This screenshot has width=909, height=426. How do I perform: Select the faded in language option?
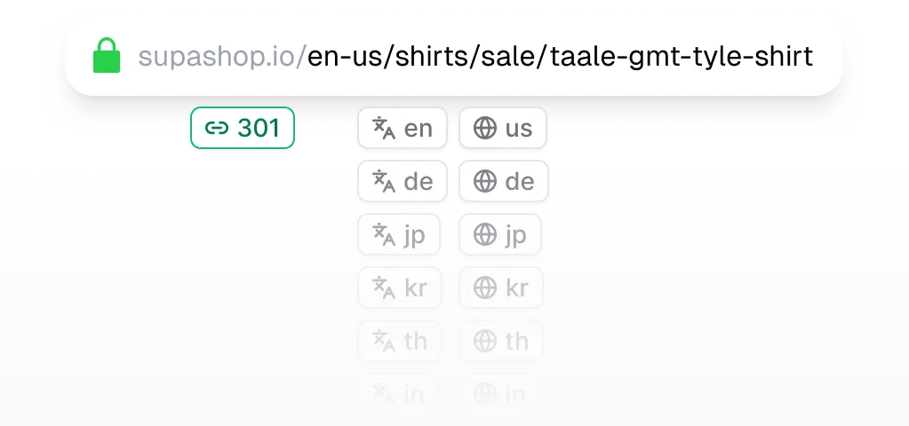[400, 391]
